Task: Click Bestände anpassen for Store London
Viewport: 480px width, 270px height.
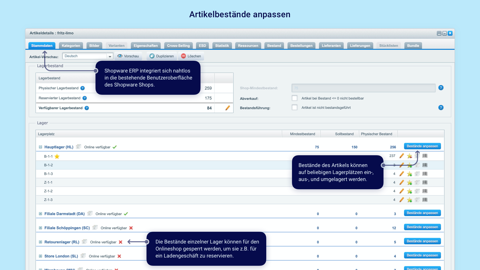Action: 422,255
